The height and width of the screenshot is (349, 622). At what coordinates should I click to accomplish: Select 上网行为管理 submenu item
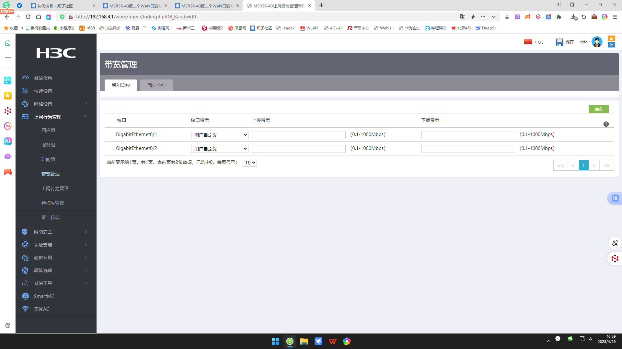(55, 188)
